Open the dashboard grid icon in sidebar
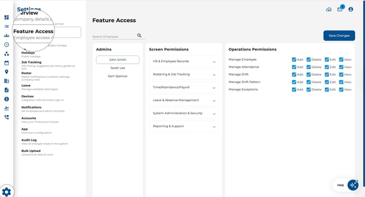Screen dimensions: 365x197 (7, 17)
